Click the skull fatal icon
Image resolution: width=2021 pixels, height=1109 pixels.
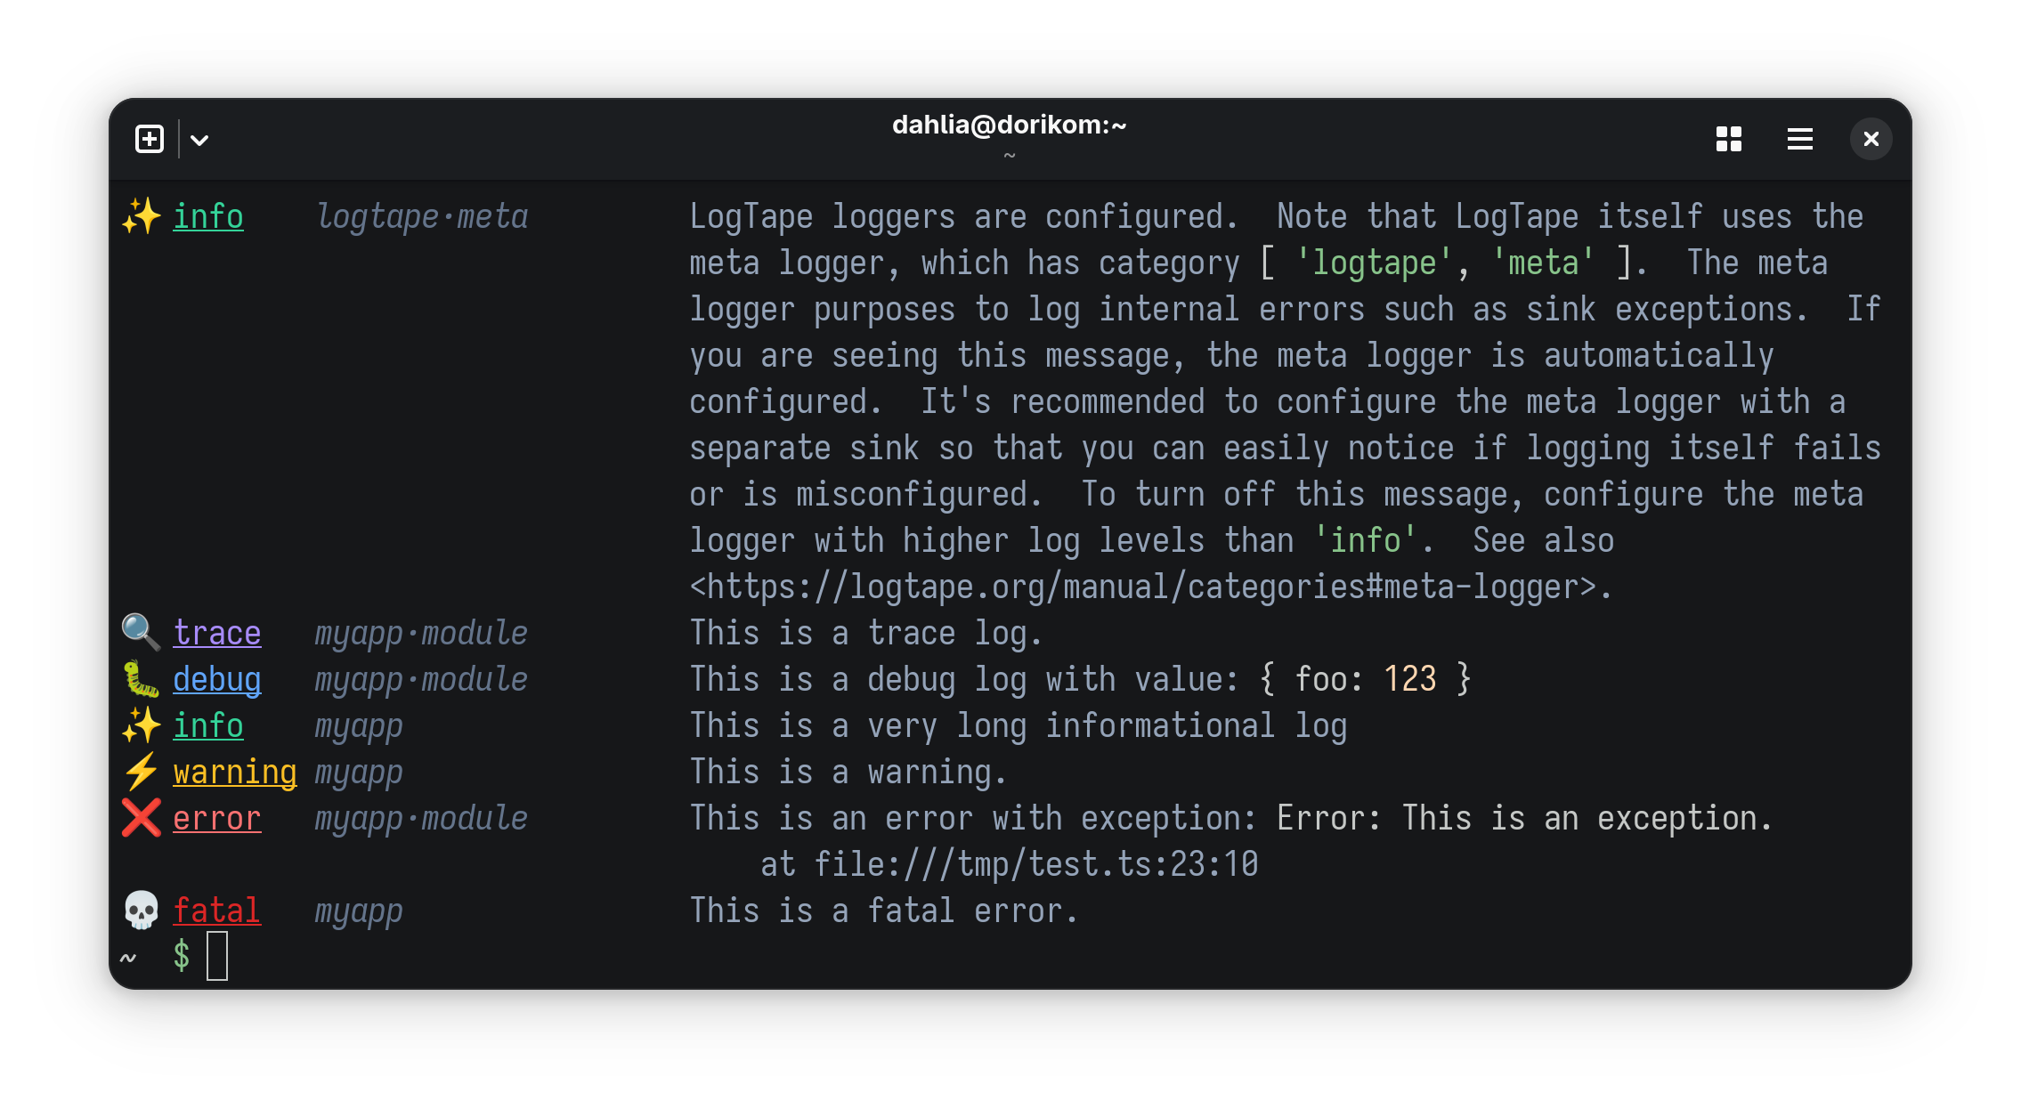pos(142,911)
